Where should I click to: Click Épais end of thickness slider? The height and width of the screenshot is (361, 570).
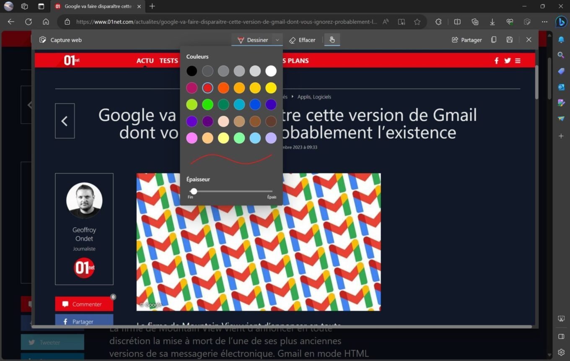click(x=272, y=197)
